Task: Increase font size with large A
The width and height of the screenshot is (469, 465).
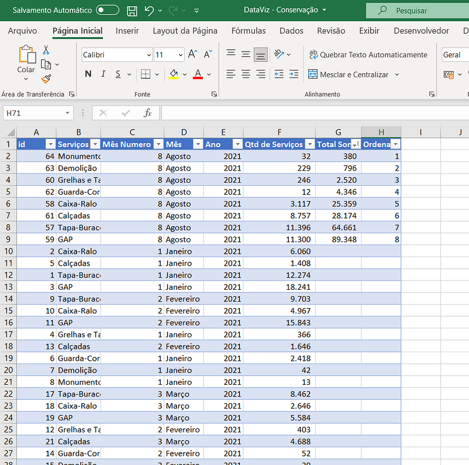Action: click(193, 54)
